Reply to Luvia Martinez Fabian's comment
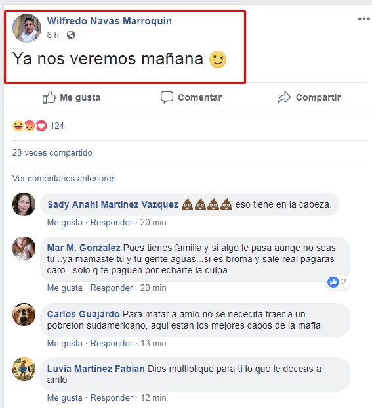 (112, 398)
